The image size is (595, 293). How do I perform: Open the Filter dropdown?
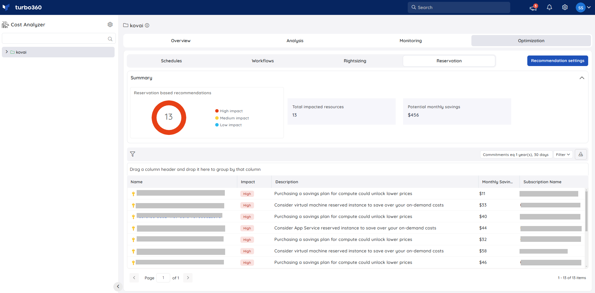coord(563,155)
